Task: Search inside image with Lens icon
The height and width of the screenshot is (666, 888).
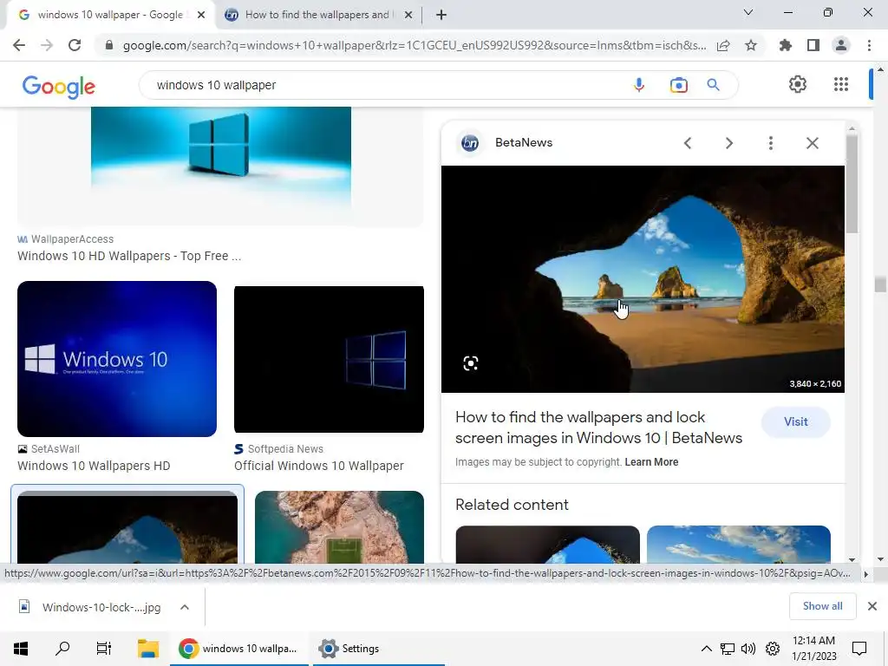Action: pos(471,363)
